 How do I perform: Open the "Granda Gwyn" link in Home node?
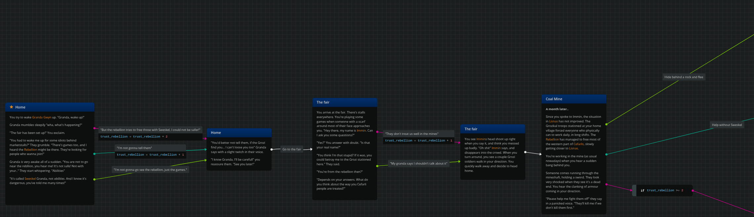coord(42,117)
